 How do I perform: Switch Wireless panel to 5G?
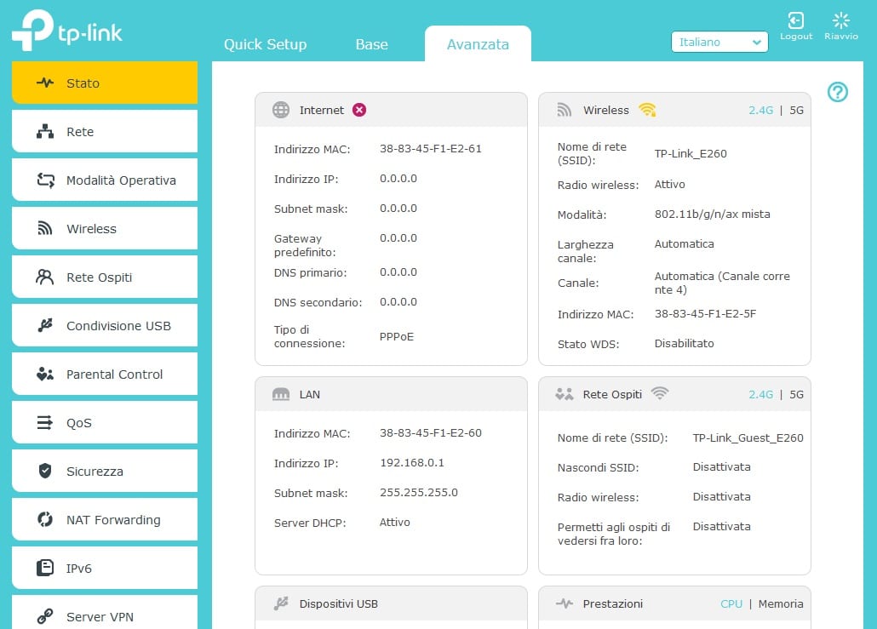pos(796,111)
